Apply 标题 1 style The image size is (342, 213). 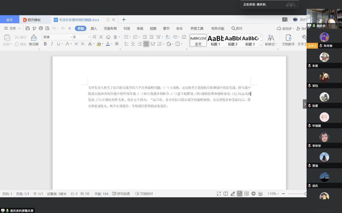pyautogui.click(x=215, y=41)
